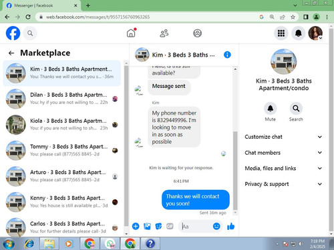Open Chrome side panel icon
The height and width of the screenshot is (250, 334).
point(306,17)
